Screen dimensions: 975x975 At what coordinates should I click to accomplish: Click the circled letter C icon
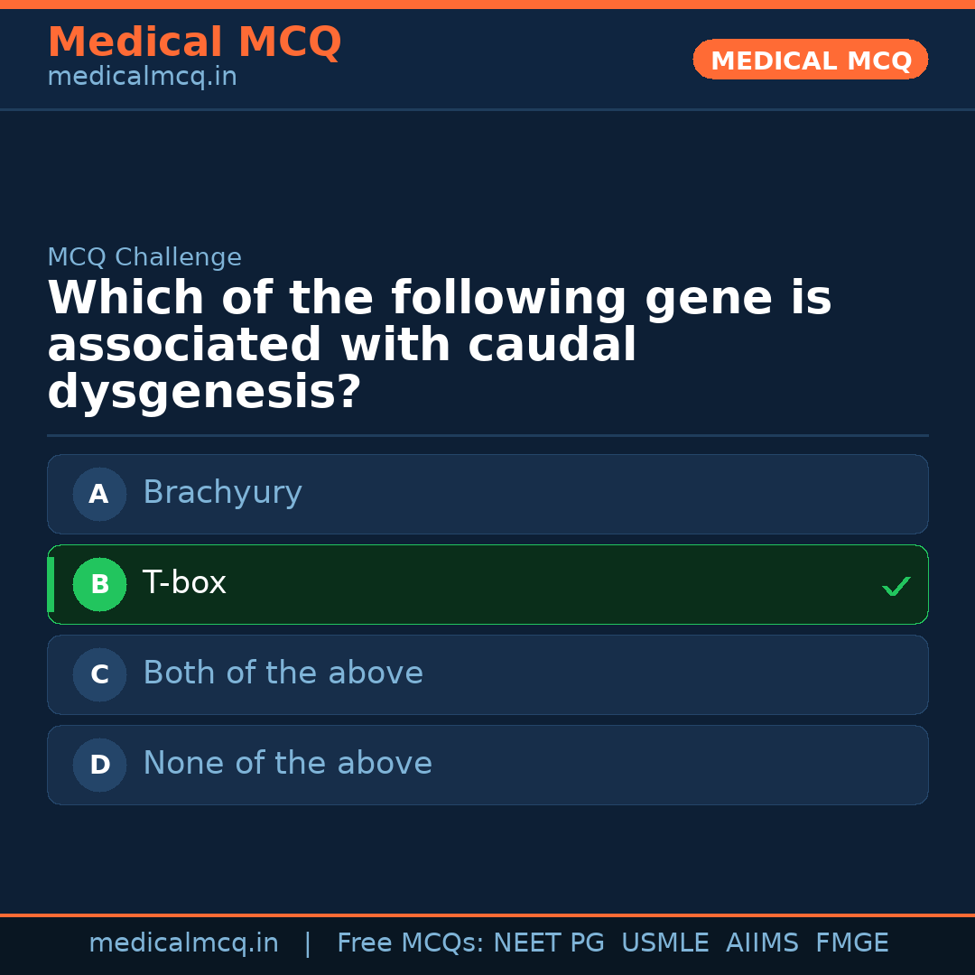[x=99, y=674]
